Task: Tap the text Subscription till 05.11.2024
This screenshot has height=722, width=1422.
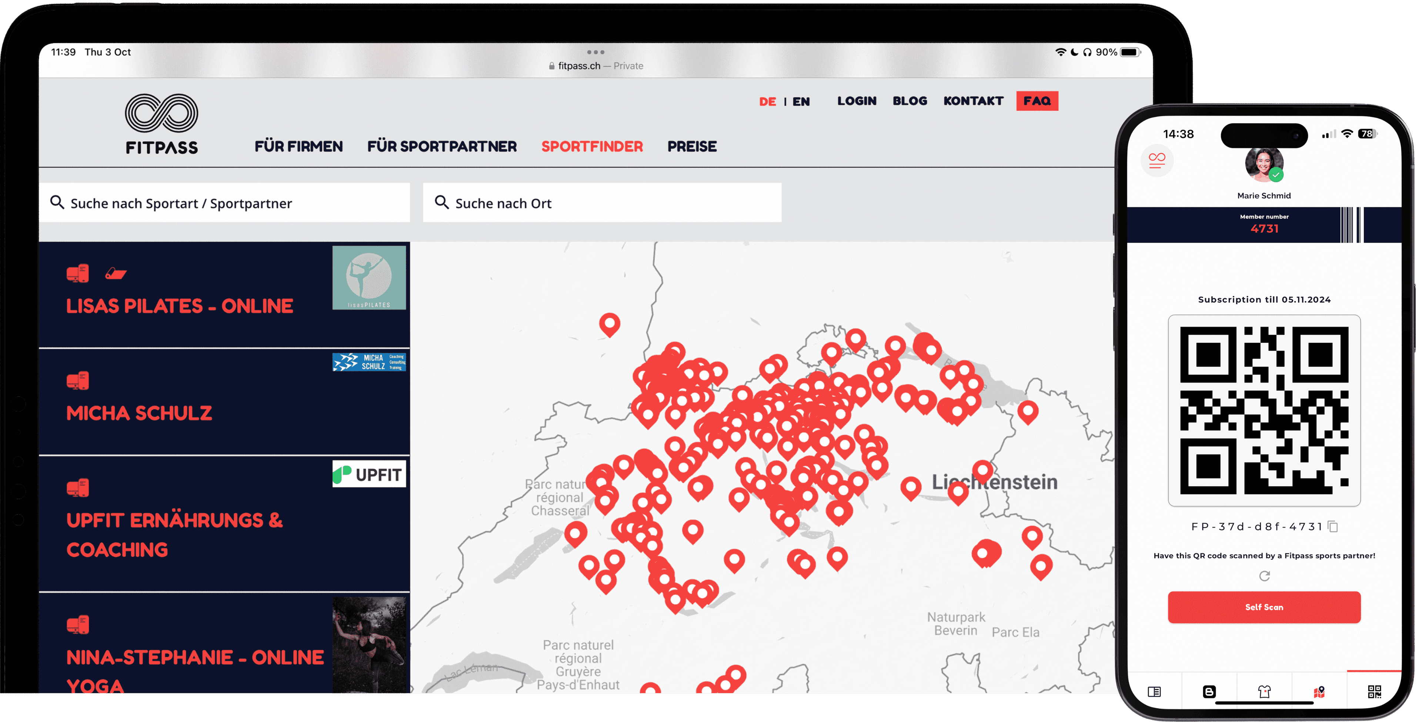Action: point(1264,300)
